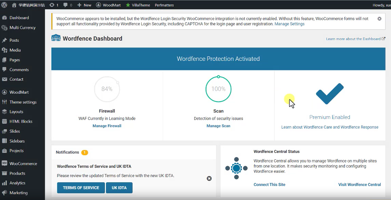
Task: Click the Products box icon
Action: pos(4,173)
